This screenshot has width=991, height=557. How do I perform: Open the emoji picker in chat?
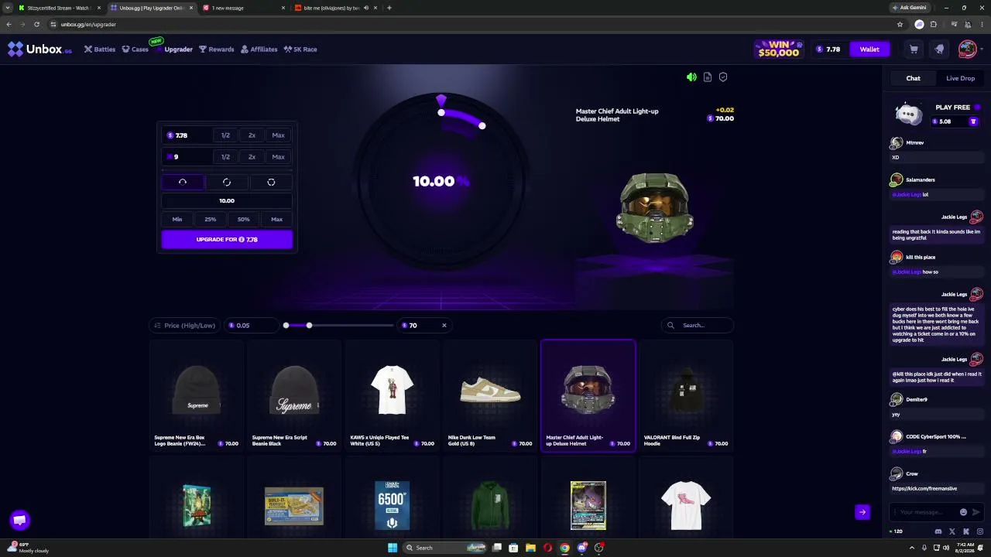click(963, 512)
